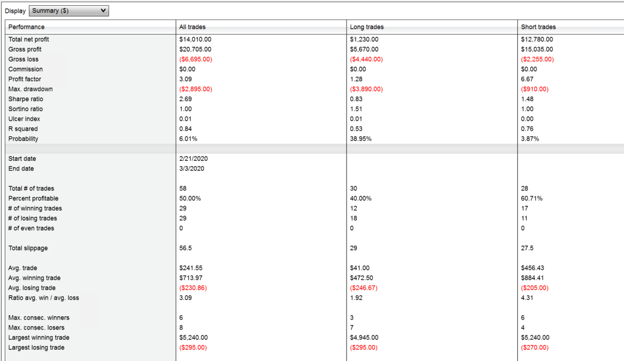Select All trades total slippage 56.5
Viewport: 624px width, 361px height.
185,248
